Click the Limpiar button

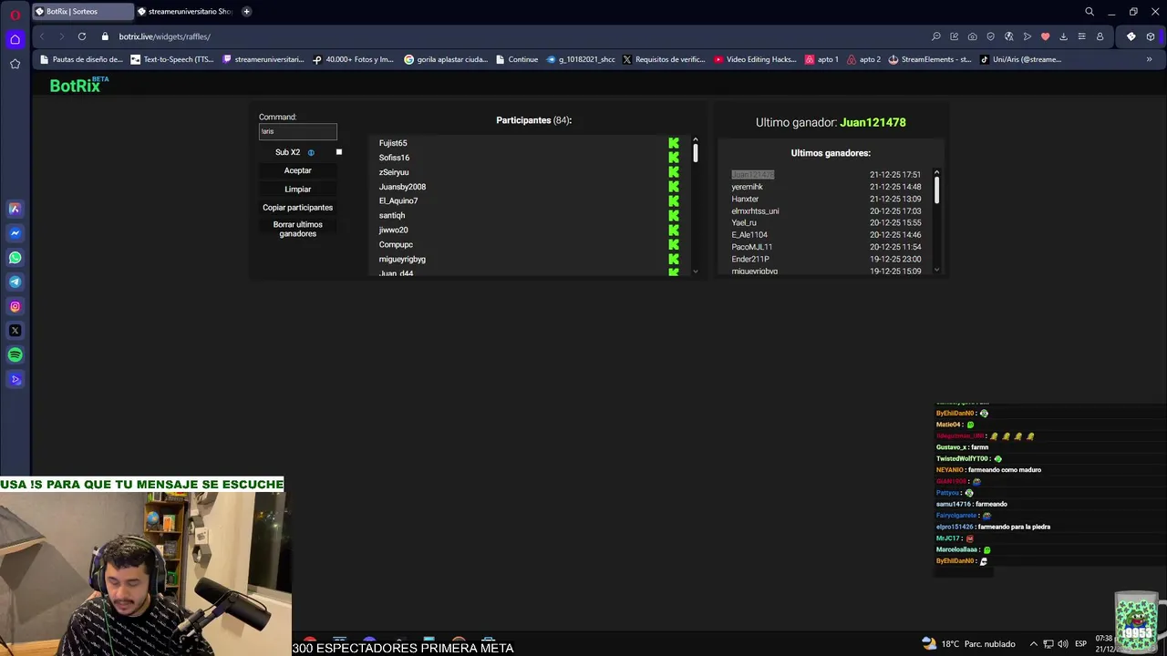(297, 190)
